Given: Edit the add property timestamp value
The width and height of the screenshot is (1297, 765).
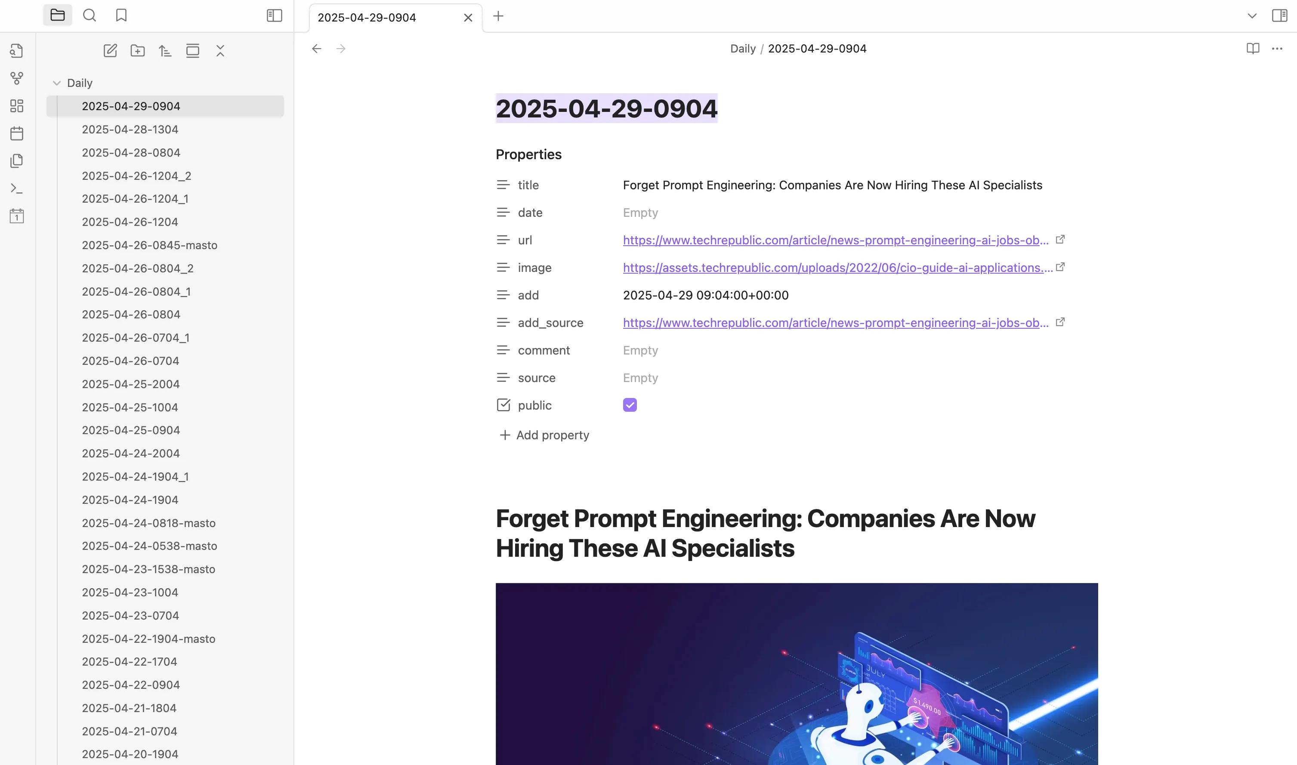Looking at the screenshot, I should (x=706, y=296).
